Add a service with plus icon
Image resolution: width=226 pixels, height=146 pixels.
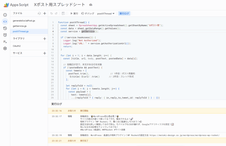pos(45,53)
